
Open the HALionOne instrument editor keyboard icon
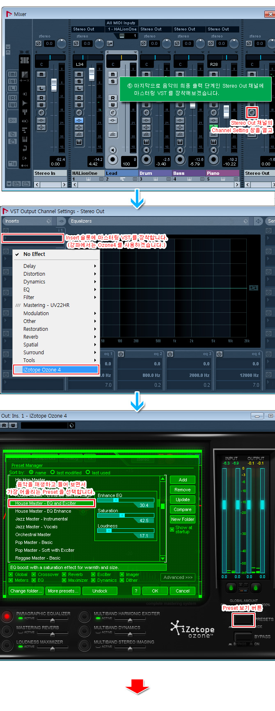[79, 142]
